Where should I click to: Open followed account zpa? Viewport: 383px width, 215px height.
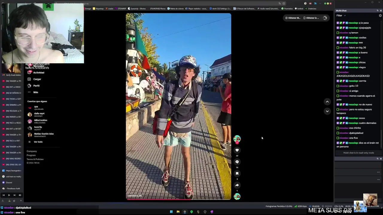click(36, 107)
